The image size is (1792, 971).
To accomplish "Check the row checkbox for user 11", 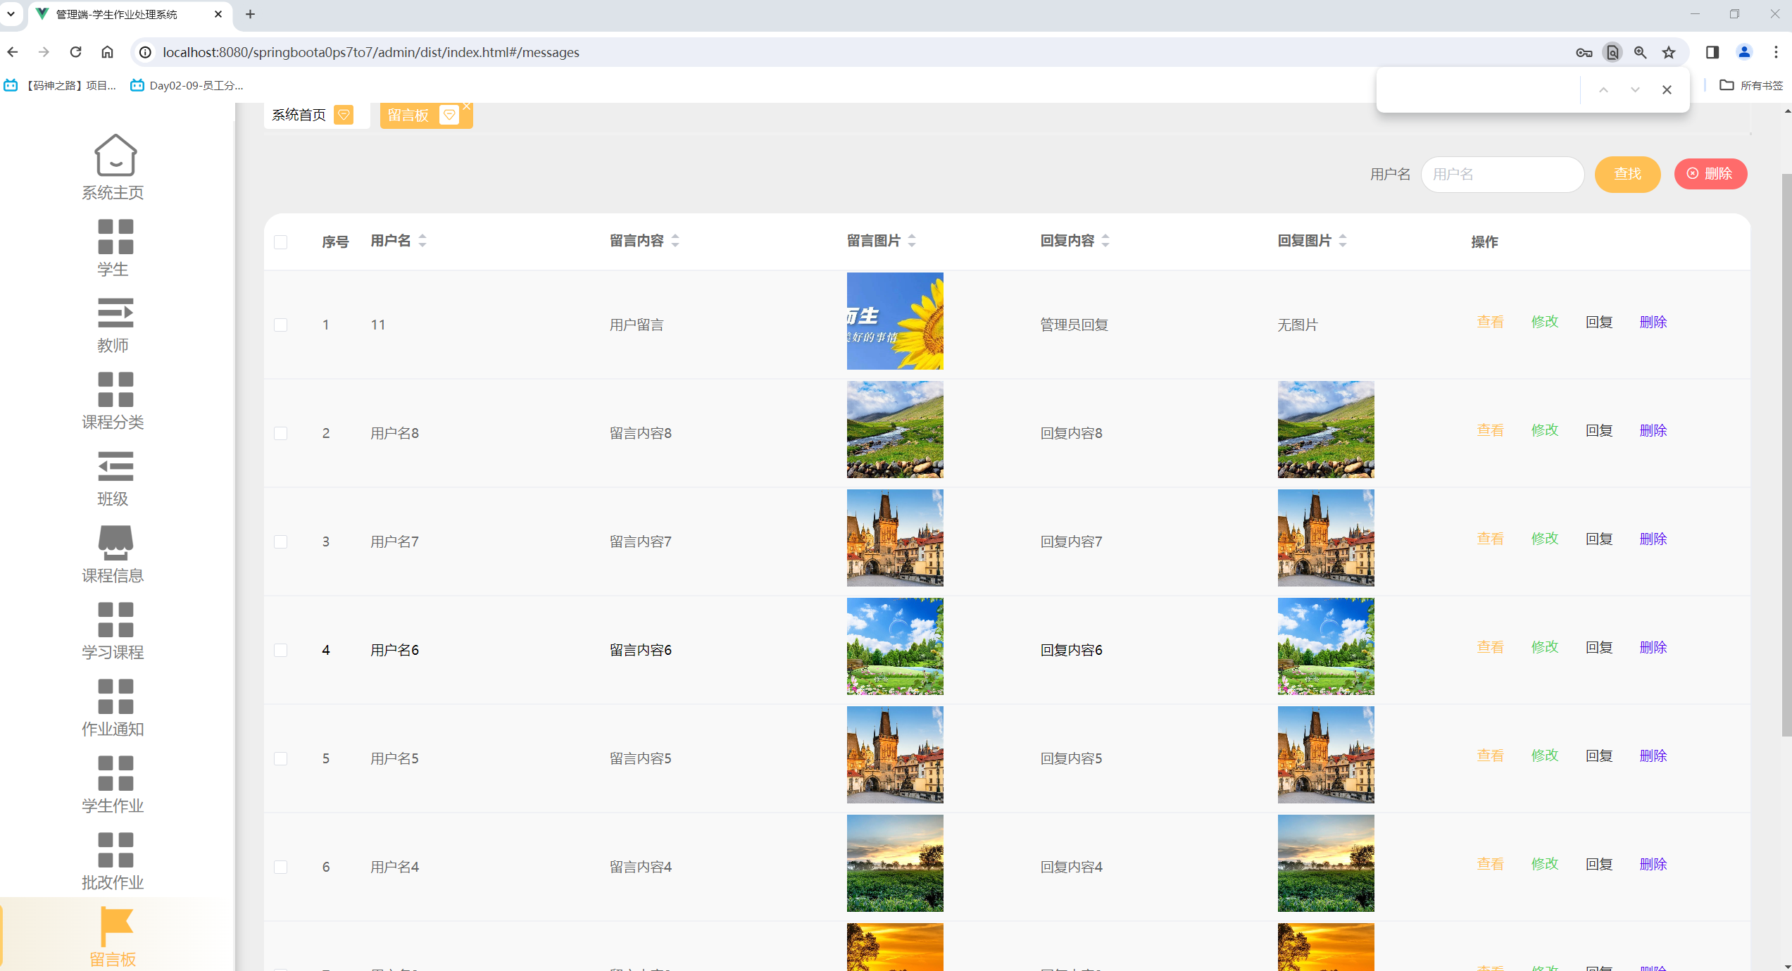I will click(x=280, y=325).
